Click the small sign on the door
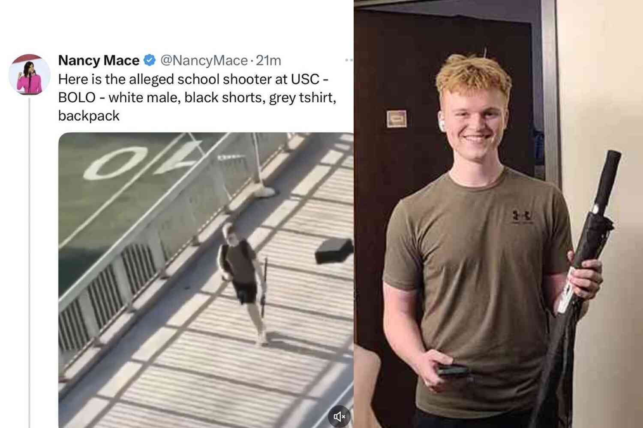 click(x=397, y=119)
